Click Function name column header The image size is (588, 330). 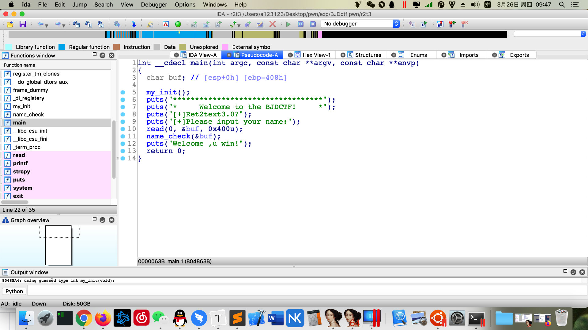pos(56,65)
